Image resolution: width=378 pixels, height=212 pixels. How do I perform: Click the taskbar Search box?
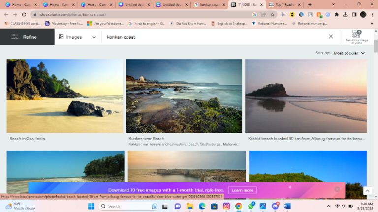click(x=128, y=206)
